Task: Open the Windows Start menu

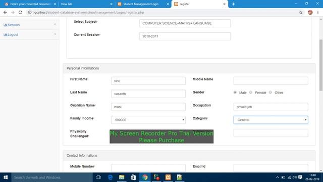Action: [x=6, y=177]
